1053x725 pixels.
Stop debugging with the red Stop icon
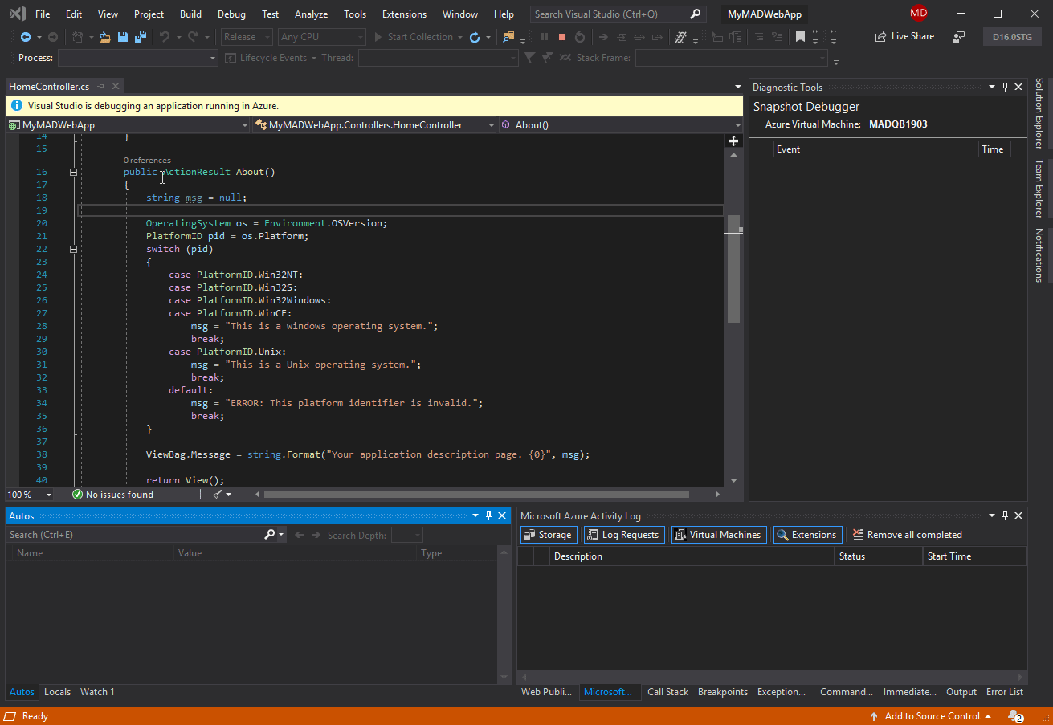click(561, 36)
